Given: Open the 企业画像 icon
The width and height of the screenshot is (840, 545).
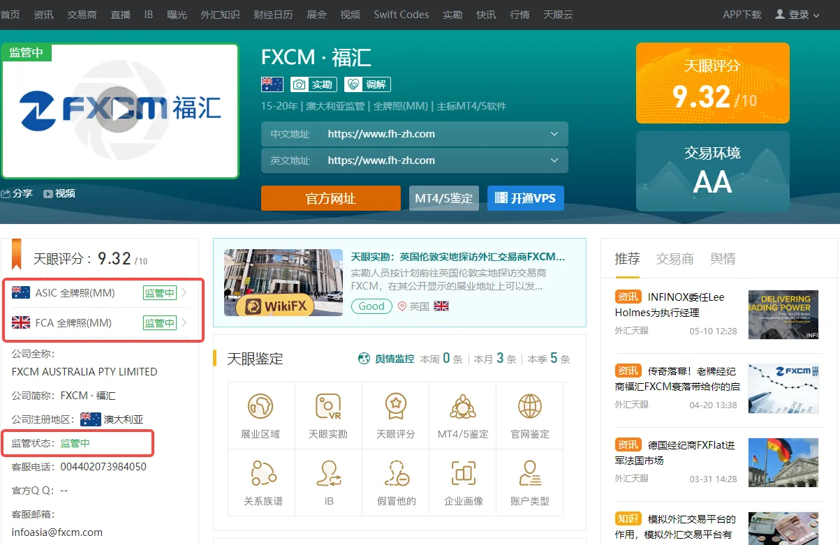Looking at the screenshot, I should (x=463, y=473).
